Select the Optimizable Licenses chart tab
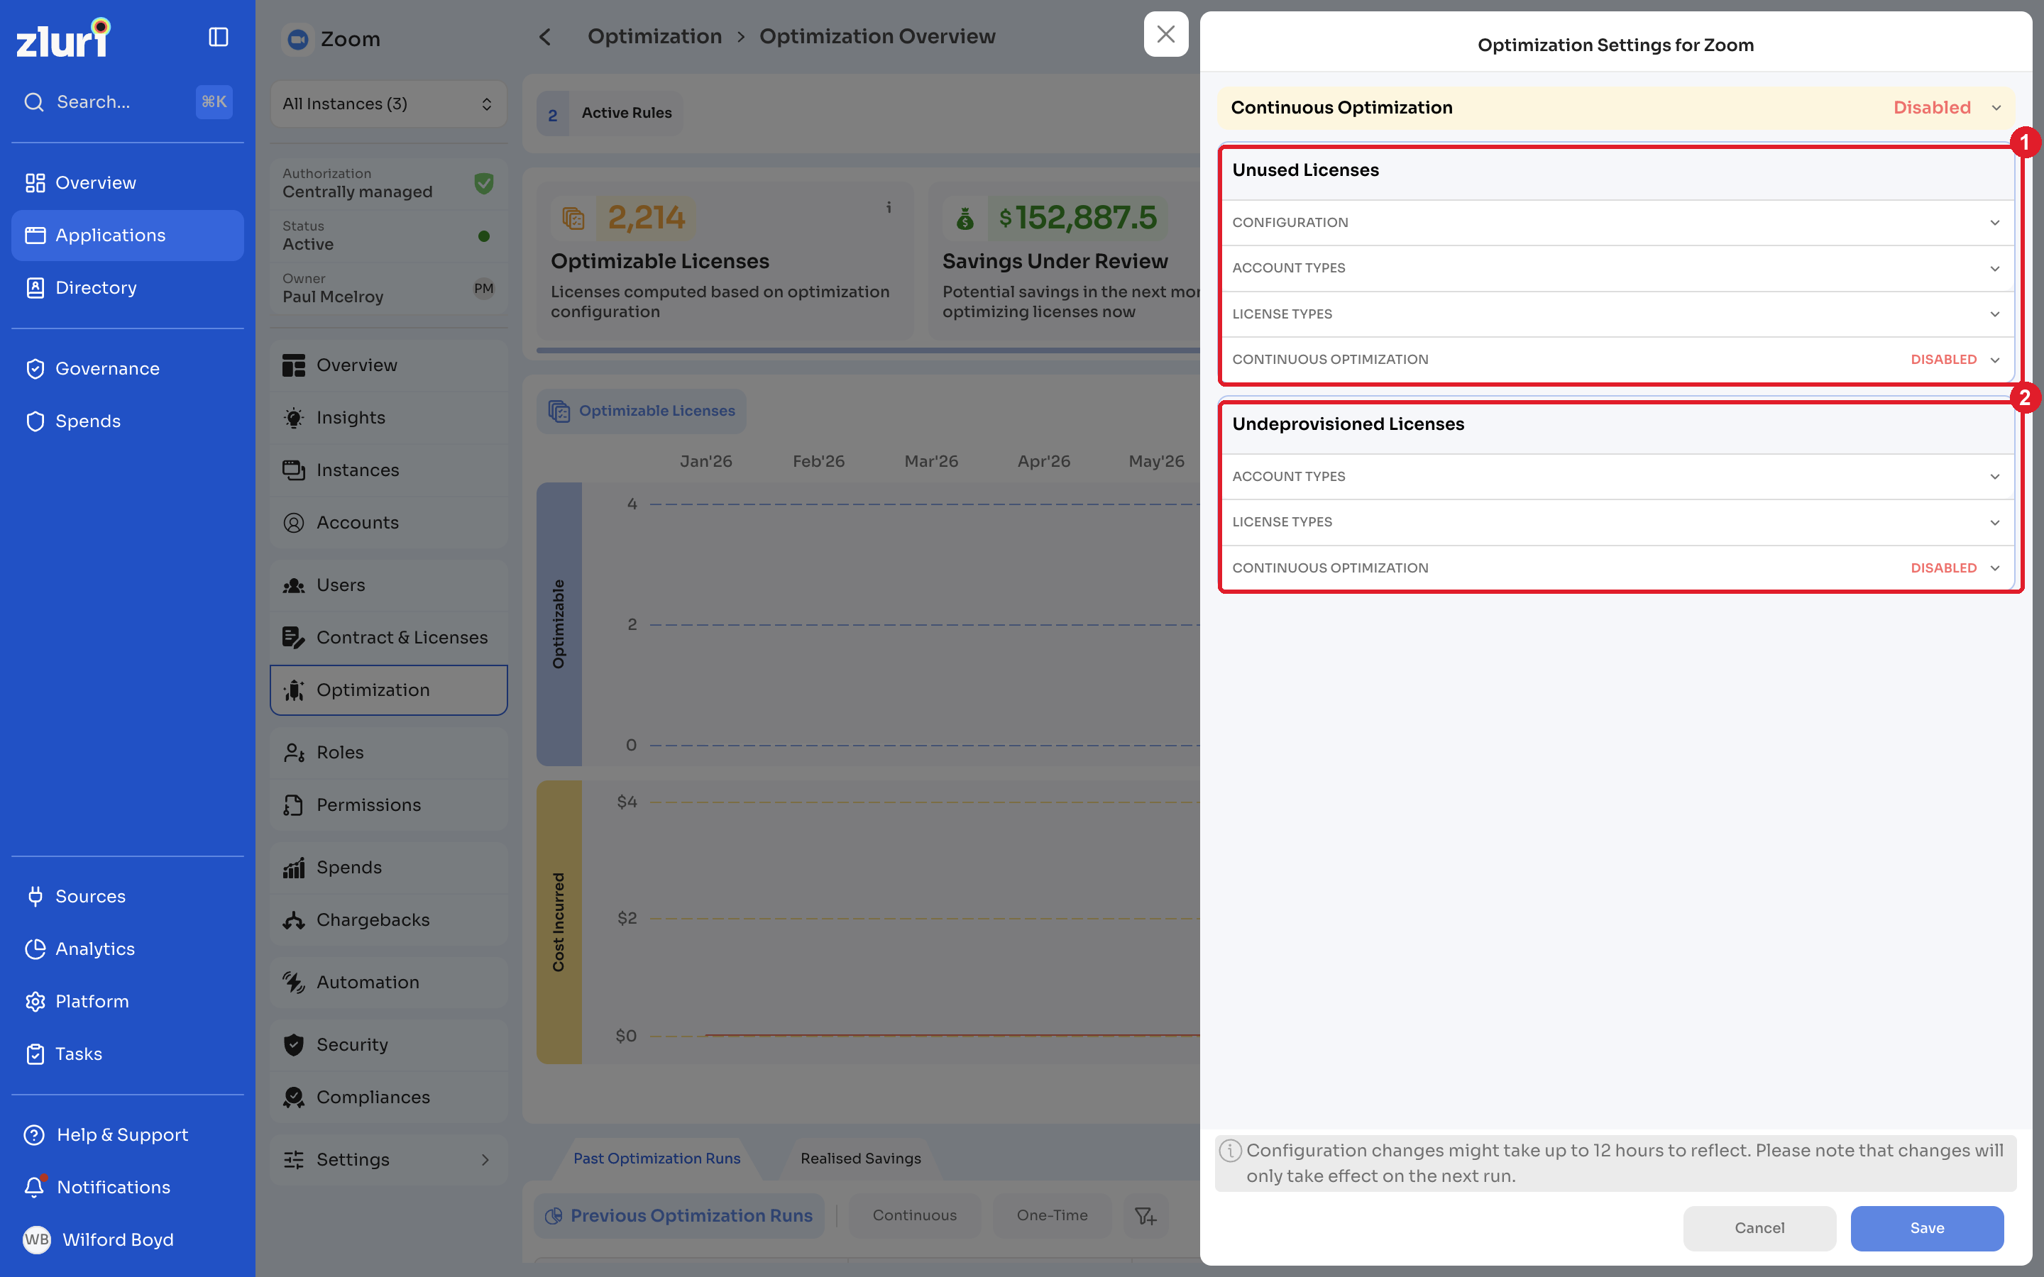 tap(641, 411)
